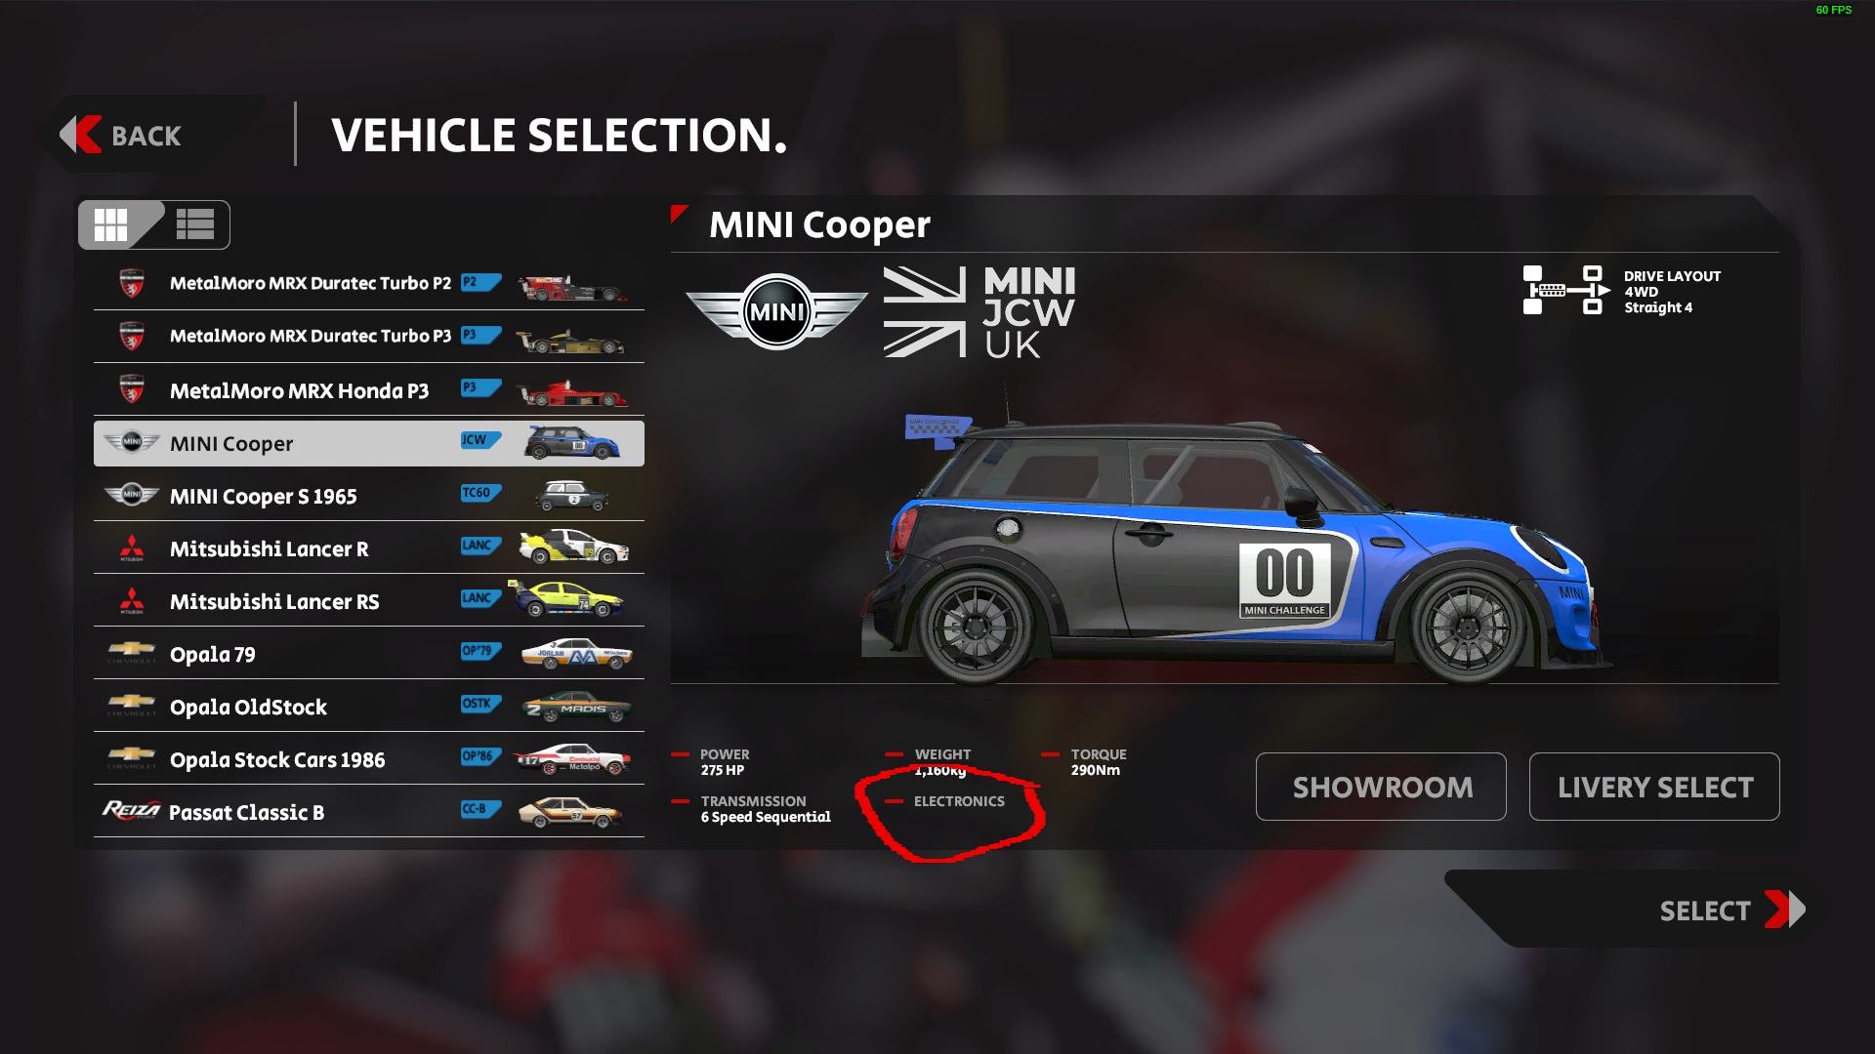Open the LIVERY SELECT menu

[x=1653, y=787]
